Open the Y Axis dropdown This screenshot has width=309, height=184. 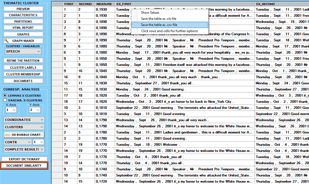pyautogui.click(x=35, y=110)
